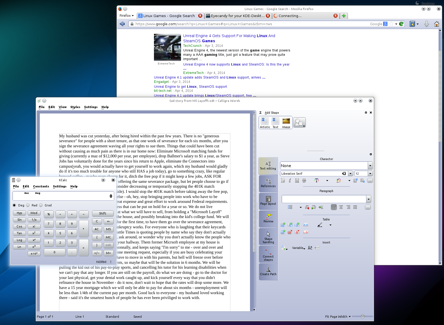The image size is (444, 325).
Task: Apply subscript formatting
Action: tap(363, 180)
